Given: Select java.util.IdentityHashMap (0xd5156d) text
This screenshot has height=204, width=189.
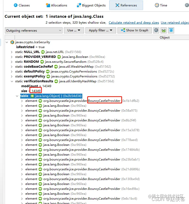Looking at the screenshot, I should click(x=86, y=81).
